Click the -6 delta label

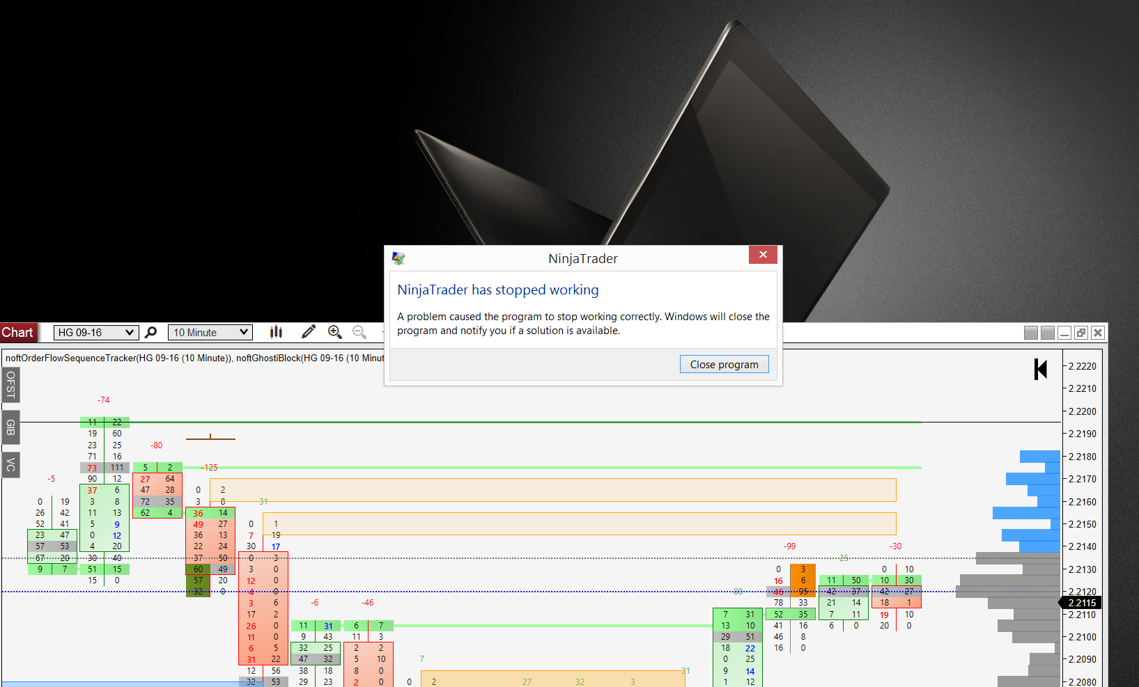pyautogui.click(x=314, y=603)
